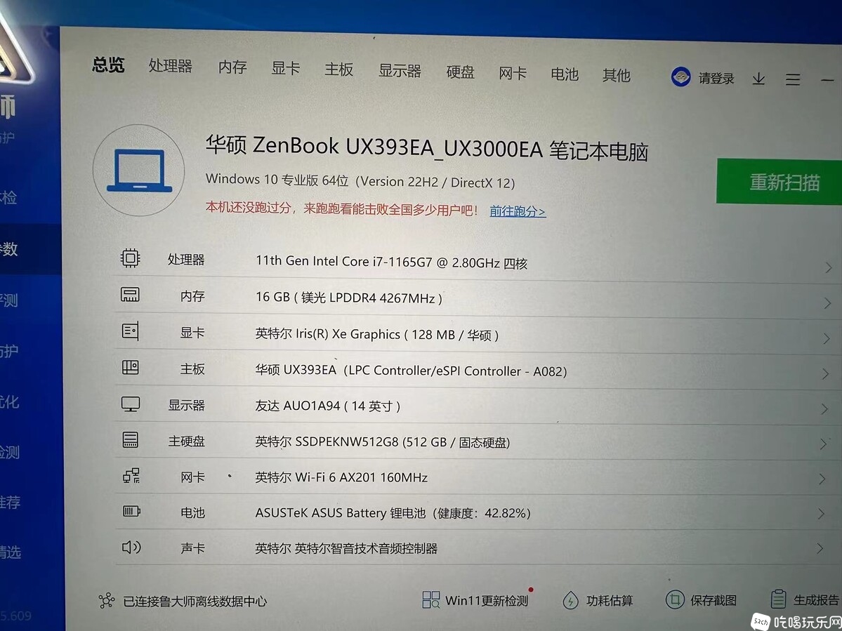This screenshot has height=631, width=842.
Task: Expand the 显示器 row chevron
Action: click(825, 409)
